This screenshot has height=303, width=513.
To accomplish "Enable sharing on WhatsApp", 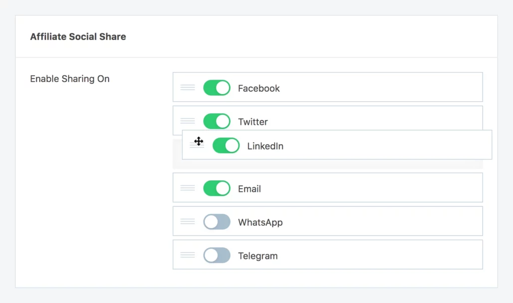I will tap(216, 221).
